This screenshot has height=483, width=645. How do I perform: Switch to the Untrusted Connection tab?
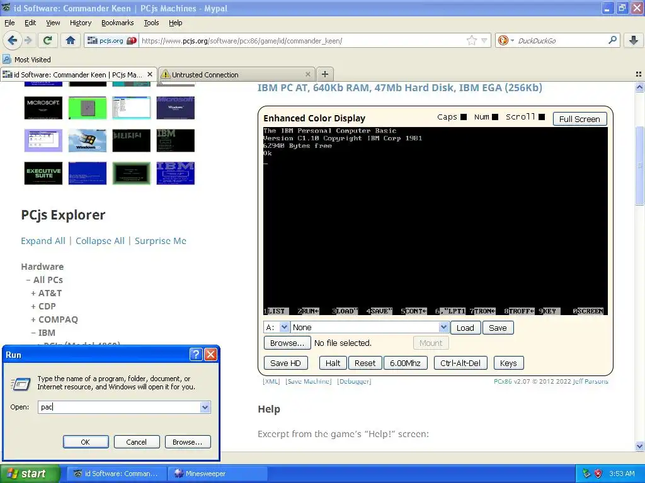(236, 74)
